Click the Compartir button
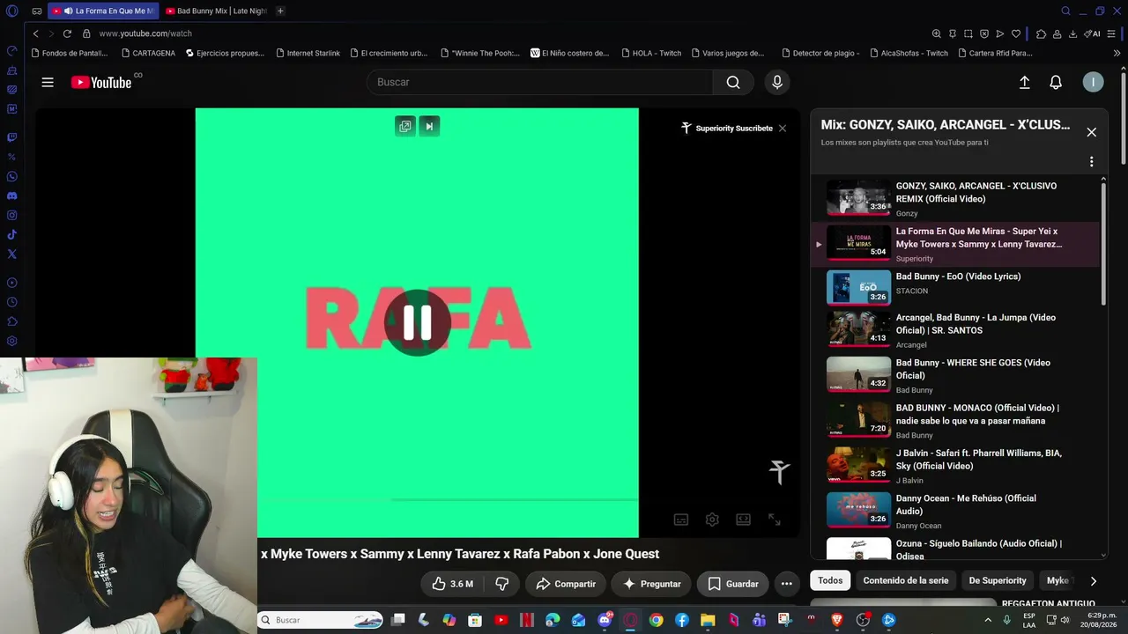The width and height of the screenshot is (1128, 634). click(566, 584)
